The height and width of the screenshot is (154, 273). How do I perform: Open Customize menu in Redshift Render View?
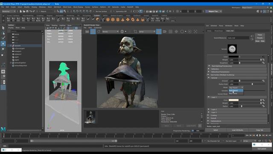click(98, 27)
